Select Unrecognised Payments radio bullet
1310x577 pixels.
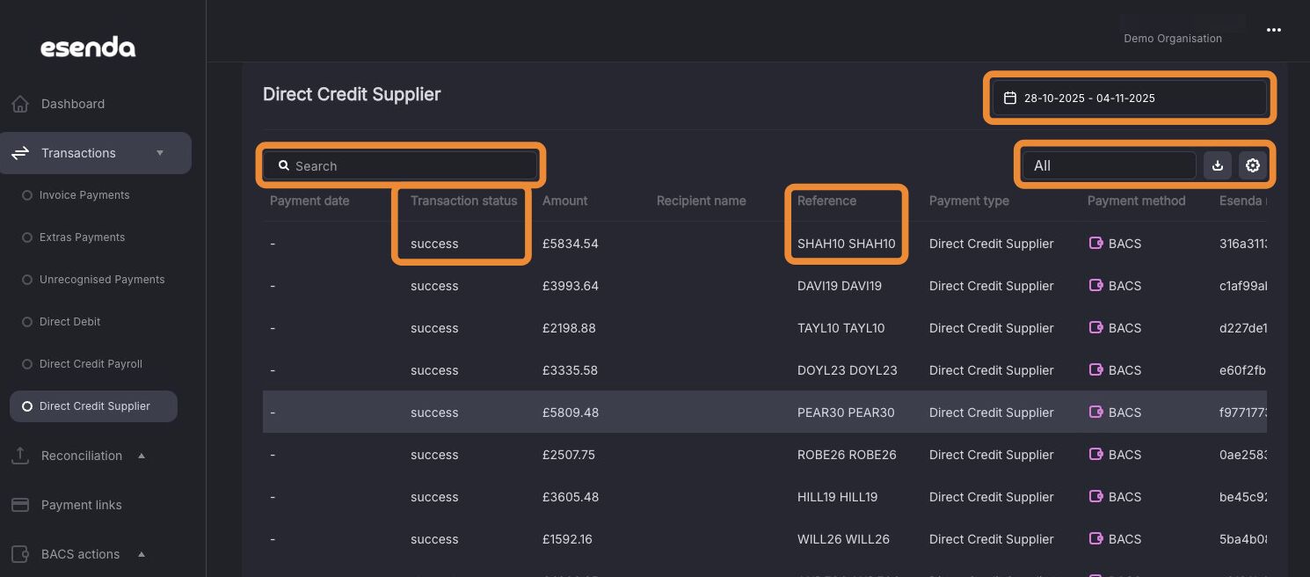27,280
